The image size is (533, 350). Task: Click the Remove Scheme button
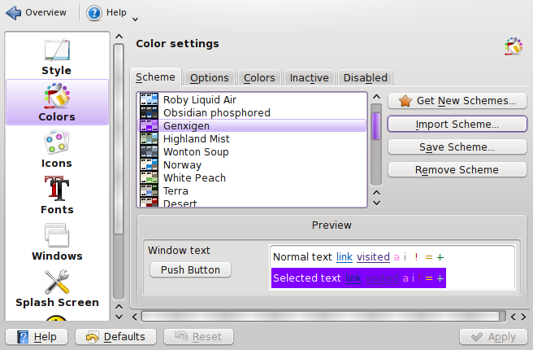457,169
